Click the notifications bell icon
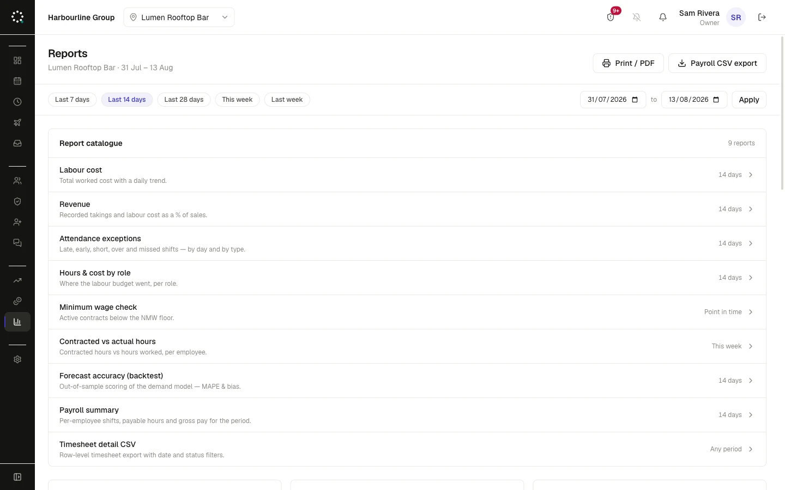Viewport: 785px width, 490px height. click(x=663, y=17)
